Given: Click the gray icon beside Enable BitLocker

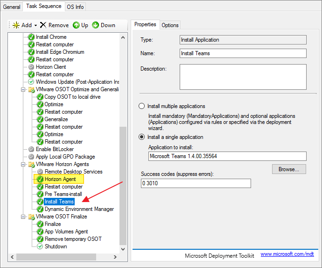Looking at the screenshot, I should [31, 149].
